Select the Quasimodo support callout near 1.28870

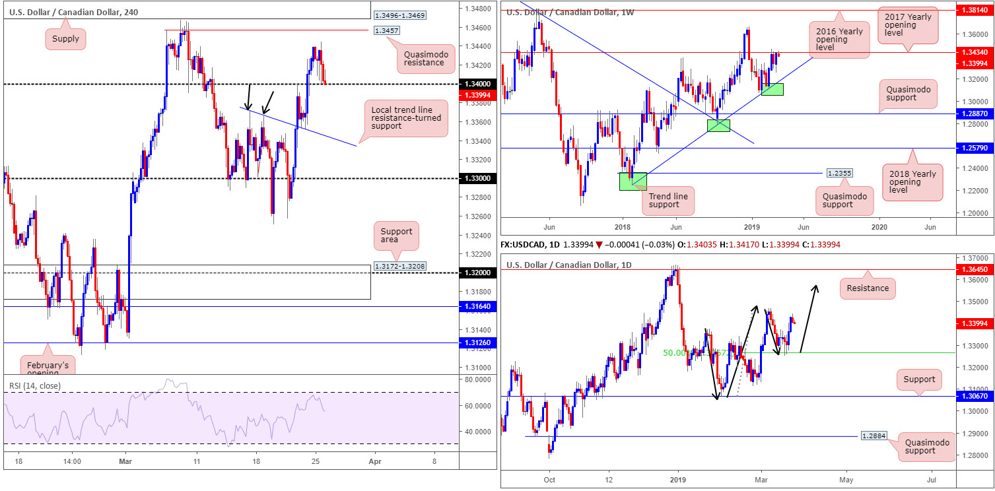pyautogui.click(x=908, y=92)
